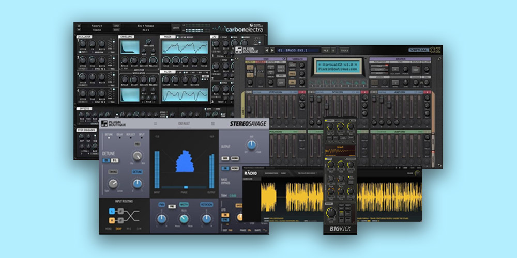Viewport: 517px width, 258px height.
Task: Click the blue DETUNE amount knob
Action: pos(137,184)
